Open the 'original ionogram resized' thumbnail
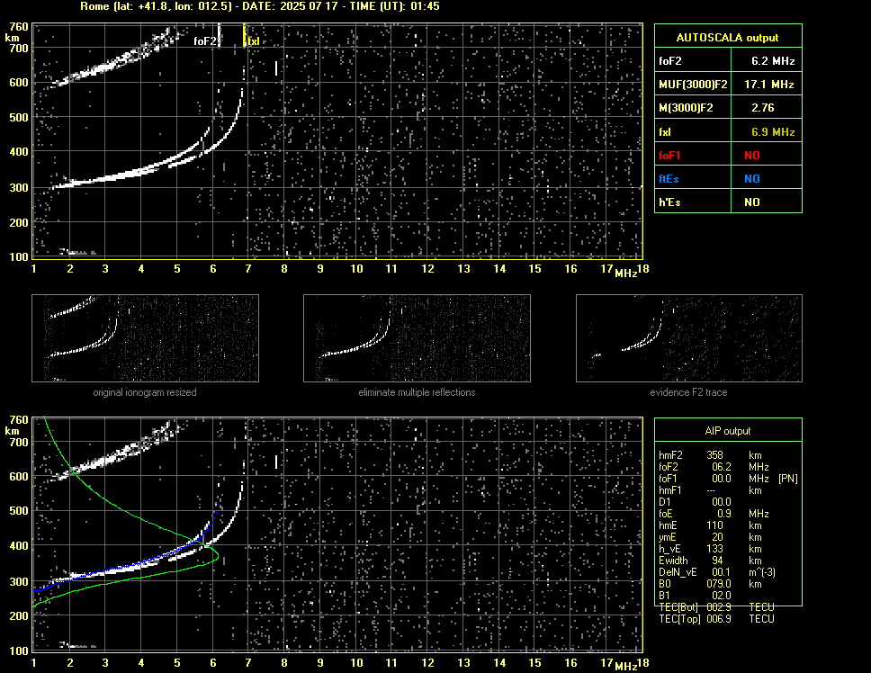 click(x=145, y=338)
